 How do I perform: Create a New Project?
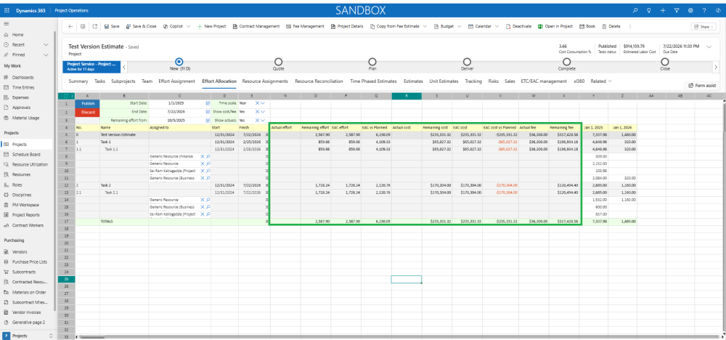point(211,26)
